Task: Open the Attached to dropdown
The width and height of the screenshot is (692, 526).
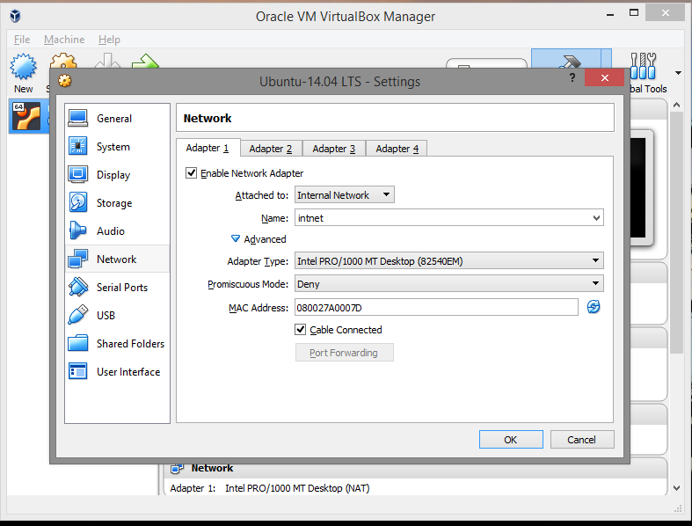Action: (344, 194)
